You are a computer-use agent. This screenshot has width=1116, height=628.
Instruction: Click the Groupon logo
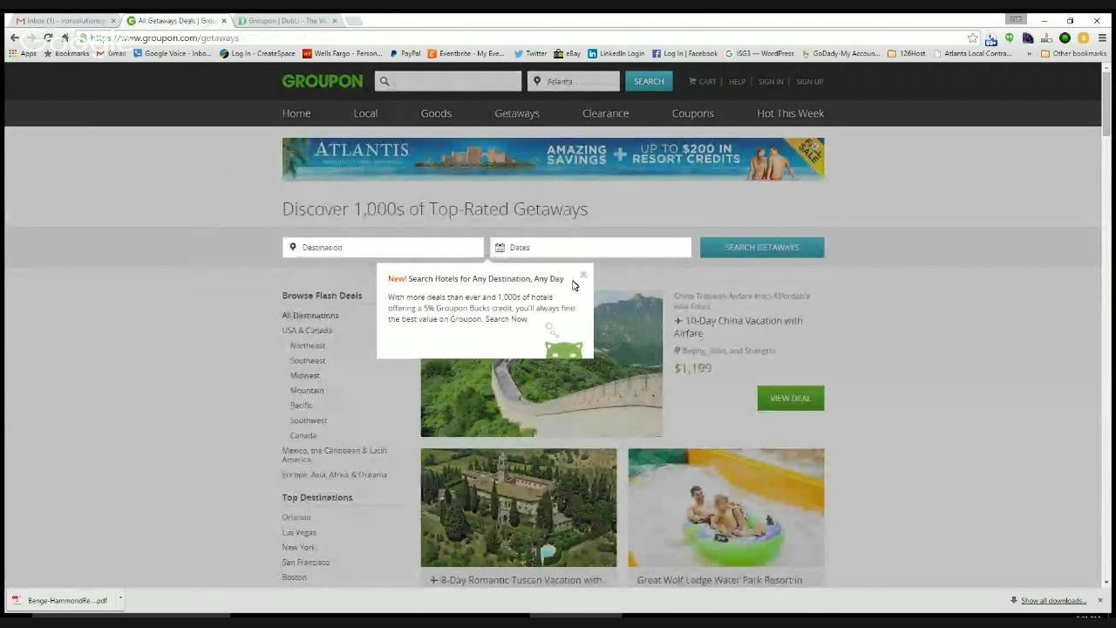tap(322, 81)
